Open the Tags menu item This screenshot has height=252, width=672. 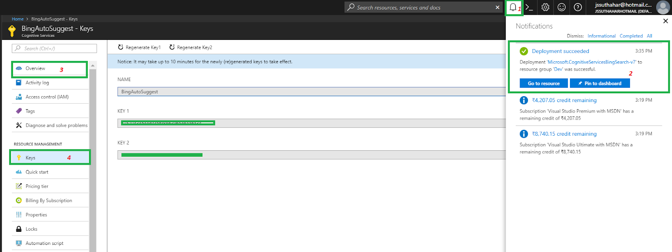click(x=50, y=111)
